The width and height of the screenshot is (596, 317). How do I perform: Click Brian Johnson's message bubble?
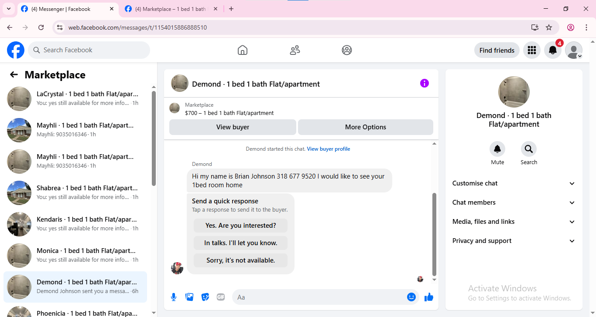coord(289,180)
